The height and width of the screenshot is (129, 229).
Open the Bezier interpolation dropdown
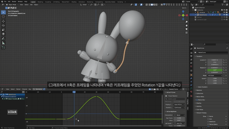click(x=179, y=115)
